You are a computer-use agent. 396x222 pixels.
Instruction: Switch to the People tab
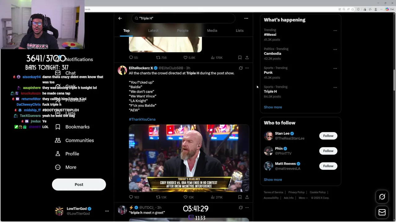coord(183,31)
